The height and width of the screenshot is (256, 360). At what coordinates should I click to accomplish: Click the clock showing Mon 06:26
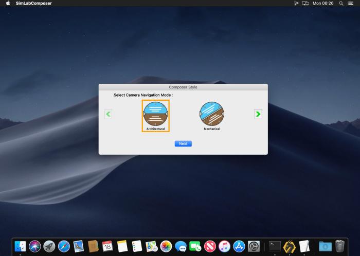(x=323, y=3)
